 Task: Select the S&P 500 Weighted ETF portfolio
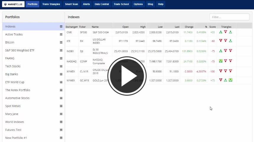[x=20, y=50]
